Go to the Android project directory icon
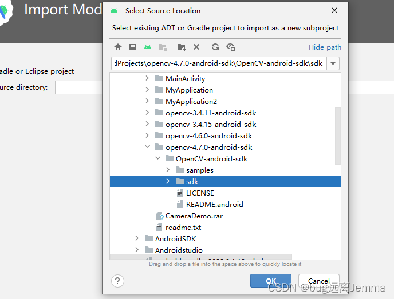This screenshot has height=299, width=394. (x=148, y=47)
